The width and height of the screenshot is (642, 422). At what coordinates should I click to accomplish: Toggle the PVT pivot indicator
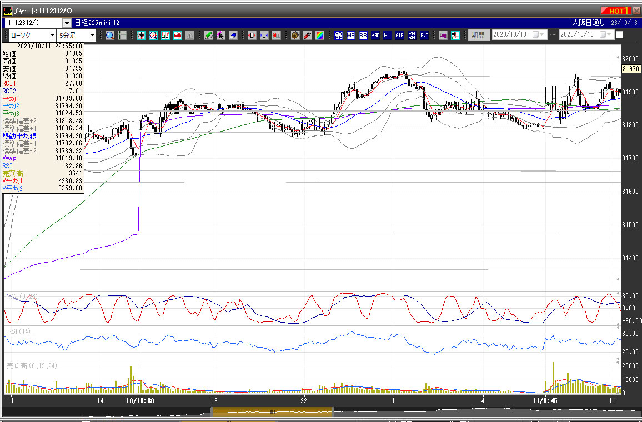424,36
